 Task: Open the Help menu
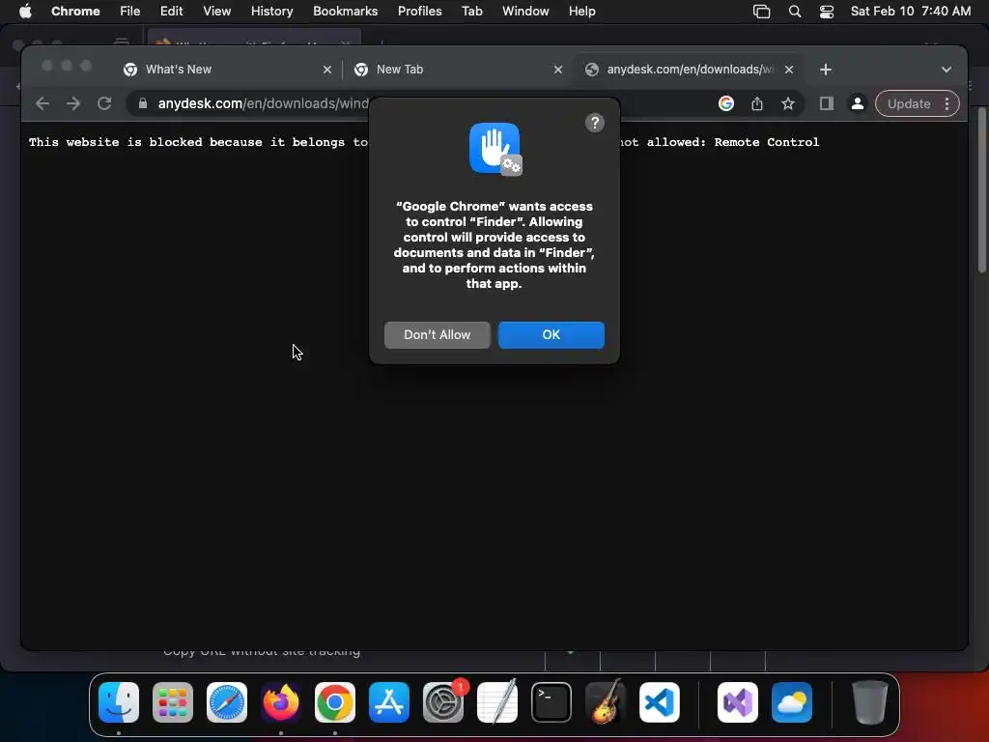click(581, 12)
